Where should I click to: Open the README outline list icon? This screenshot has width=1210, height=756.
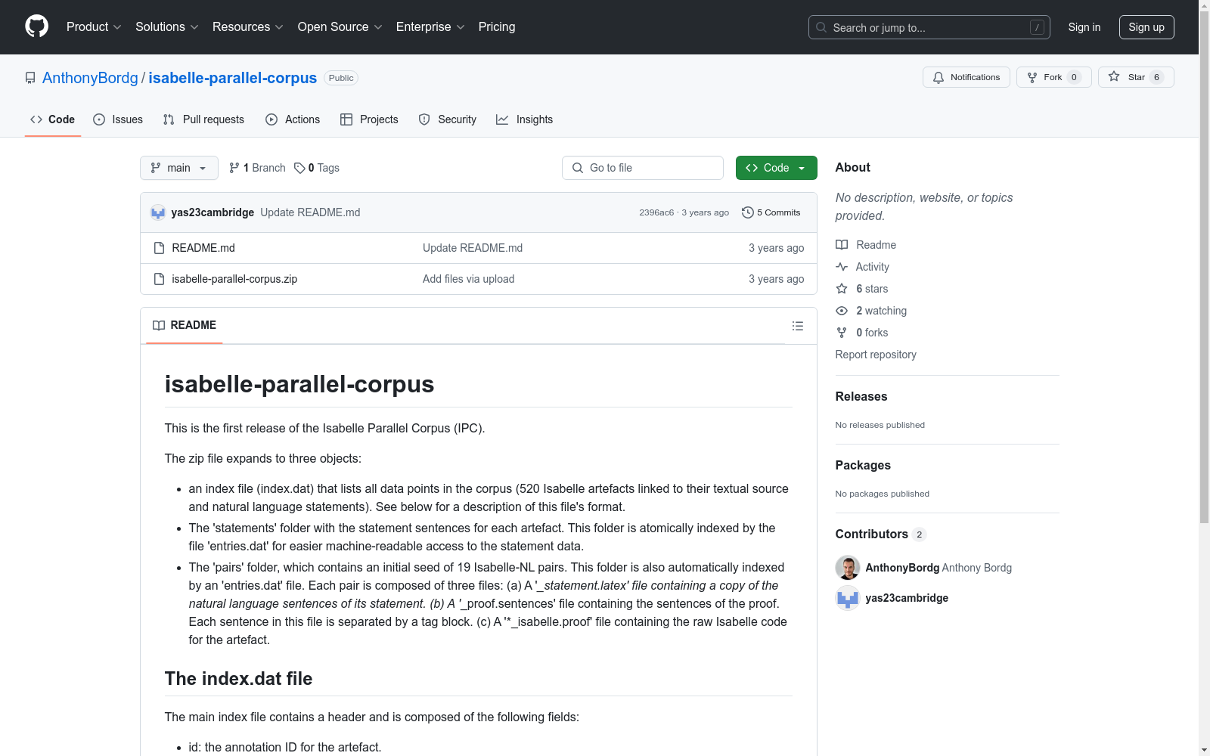[x=797, y=326]
